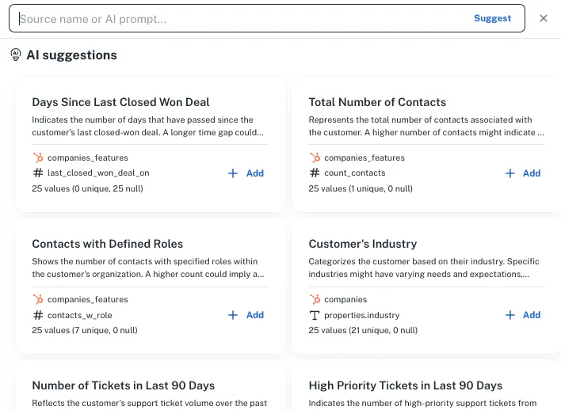Close the suggestions panel with X icon

tap(544, 18)
